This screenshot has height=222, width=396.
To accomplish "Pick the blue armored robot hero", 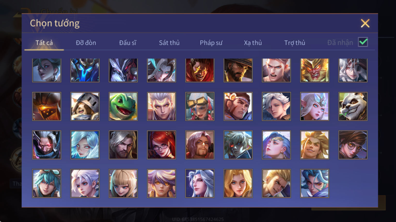I will (x=85, y=70).
